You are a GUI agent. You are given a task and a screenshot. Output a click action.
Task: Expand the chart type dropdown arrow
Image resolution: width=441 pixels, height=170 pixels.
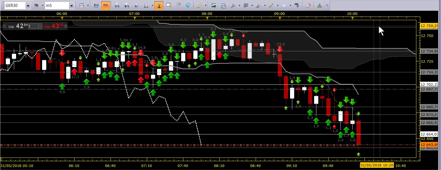click(88, 5)
